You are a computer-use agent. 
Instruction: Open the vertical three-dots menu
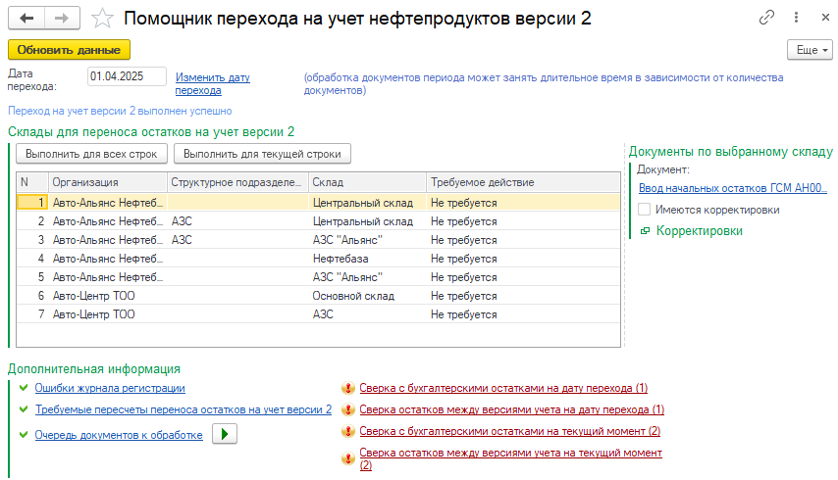pyautogui.click(x=795, y=19)
